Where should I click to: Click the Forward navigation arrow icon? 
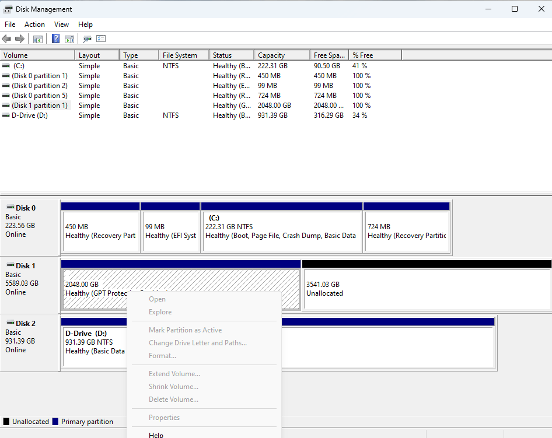pos(19,38)
